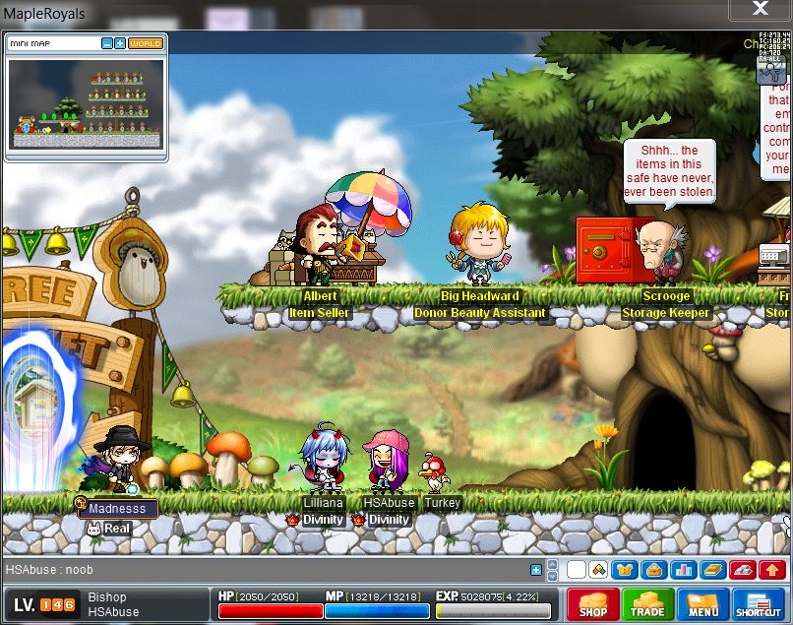This screenshot has height=625, width=793.
Task: Open the skill book icon
Action: pyautogui.click(x=713, y=570)
